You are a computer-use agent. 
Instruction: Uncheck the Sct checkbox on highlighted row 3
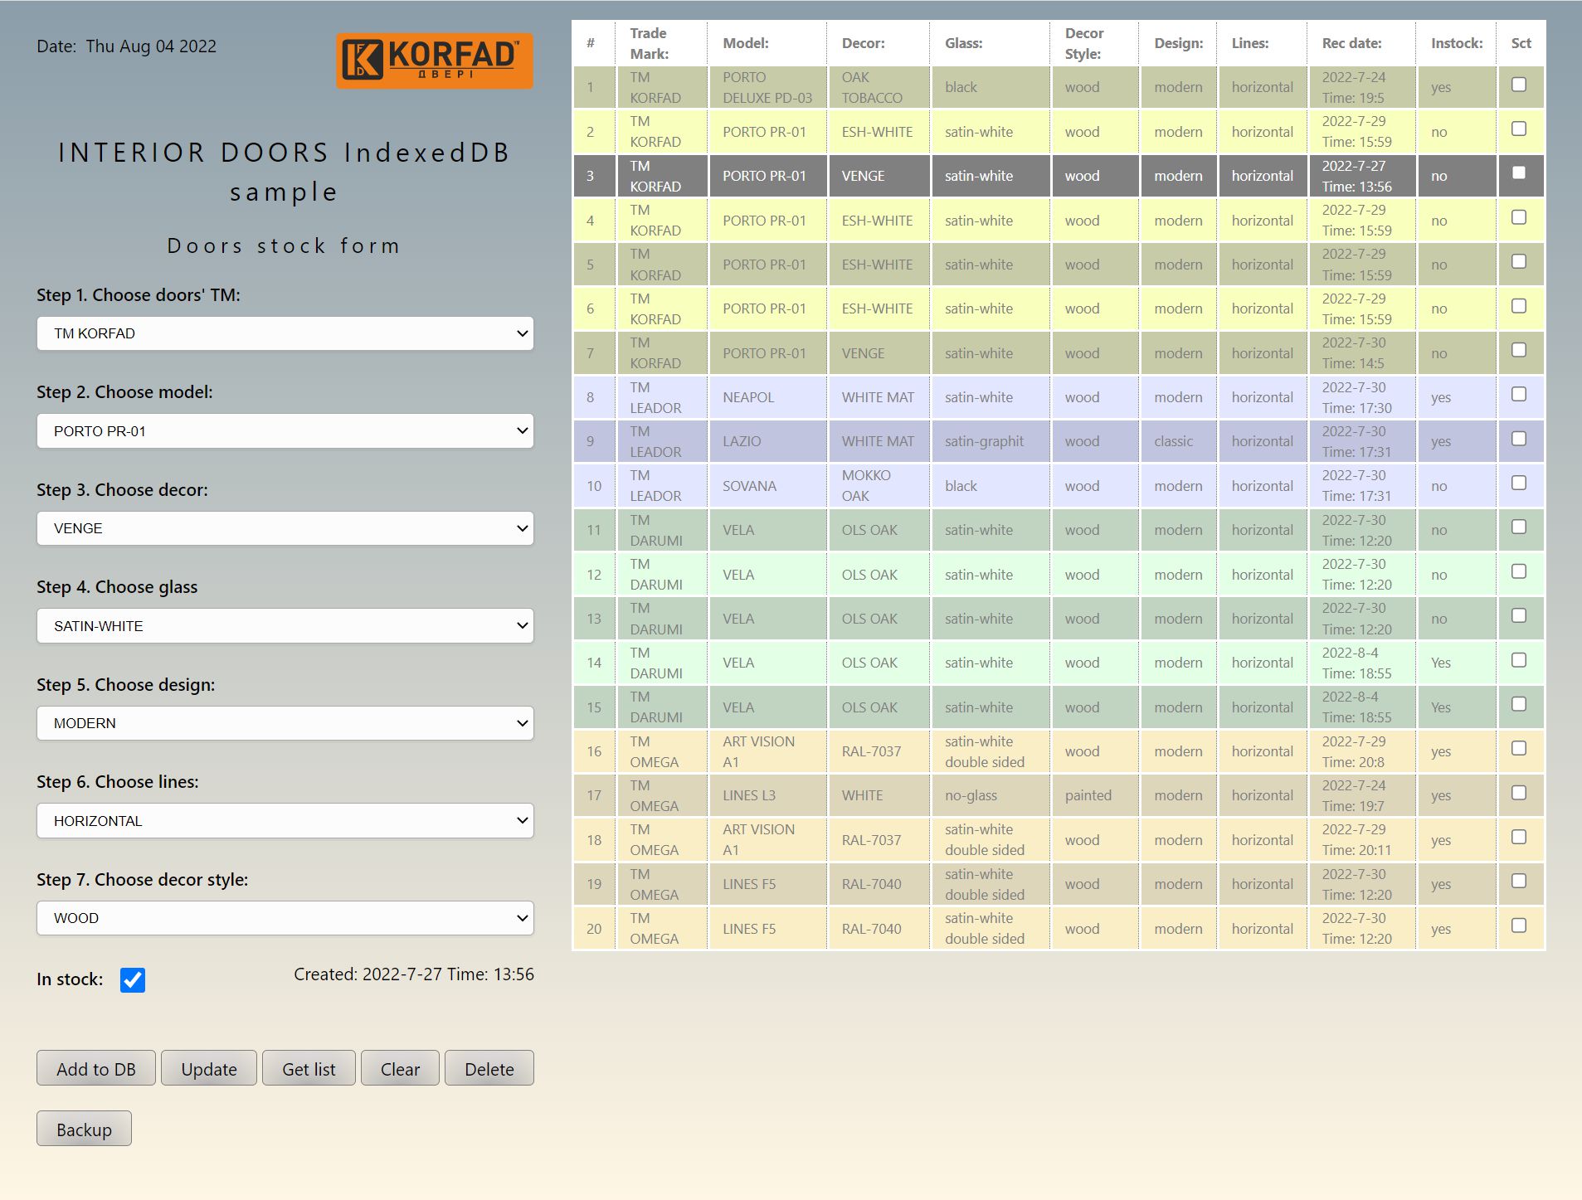[1519, 172]
